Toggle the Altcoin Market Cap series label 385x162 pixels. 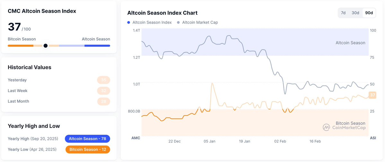click(200, 22)
